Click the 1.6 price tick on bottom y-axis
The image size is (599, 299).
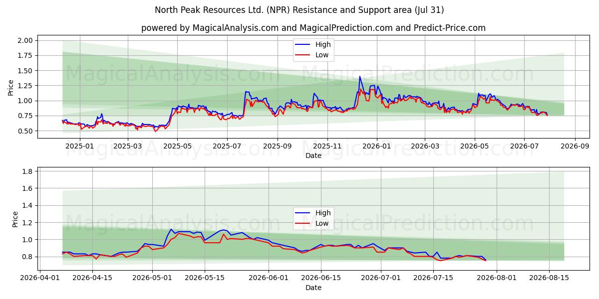point(28,188)
